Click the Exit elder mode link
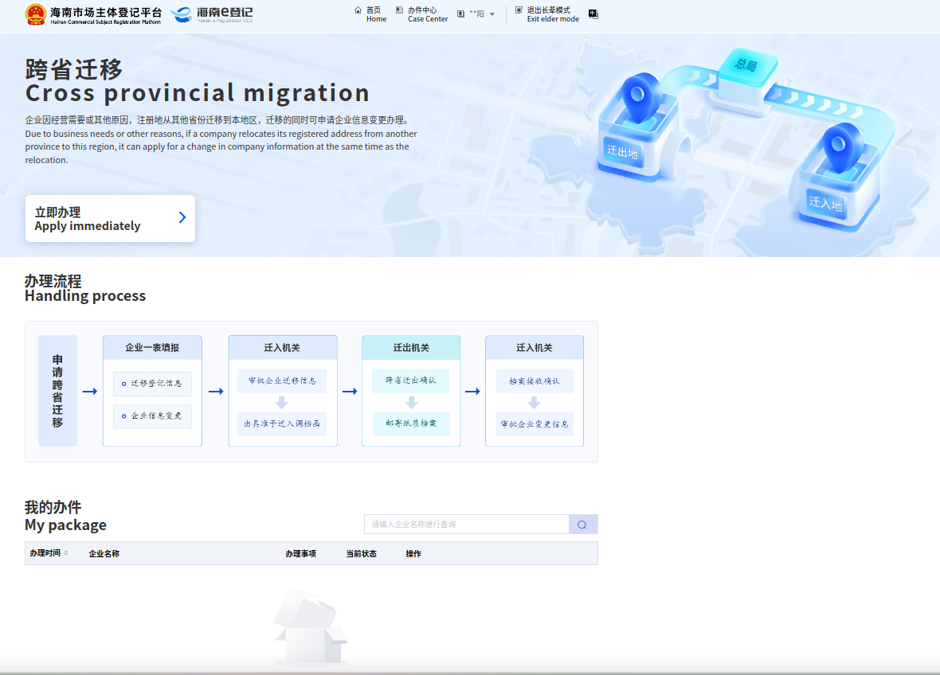Screen dimensions: 940x675 552,14
